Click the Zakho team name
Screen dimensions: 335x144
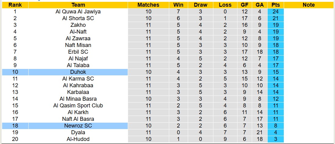coord(78,25)
